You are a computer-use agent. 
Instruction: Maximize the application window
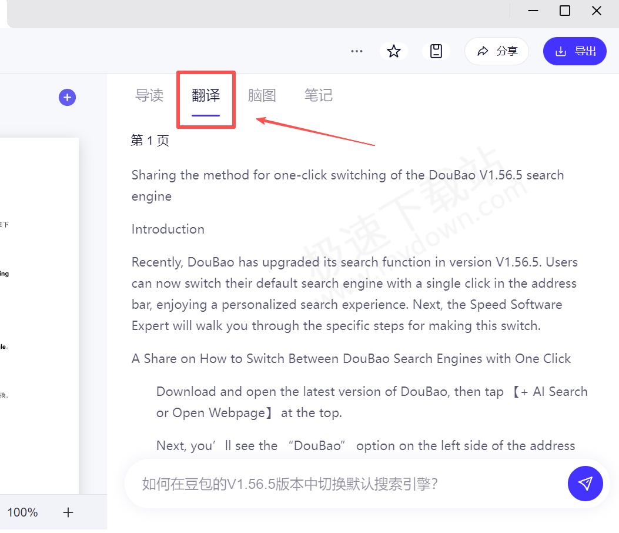[564, 11]
